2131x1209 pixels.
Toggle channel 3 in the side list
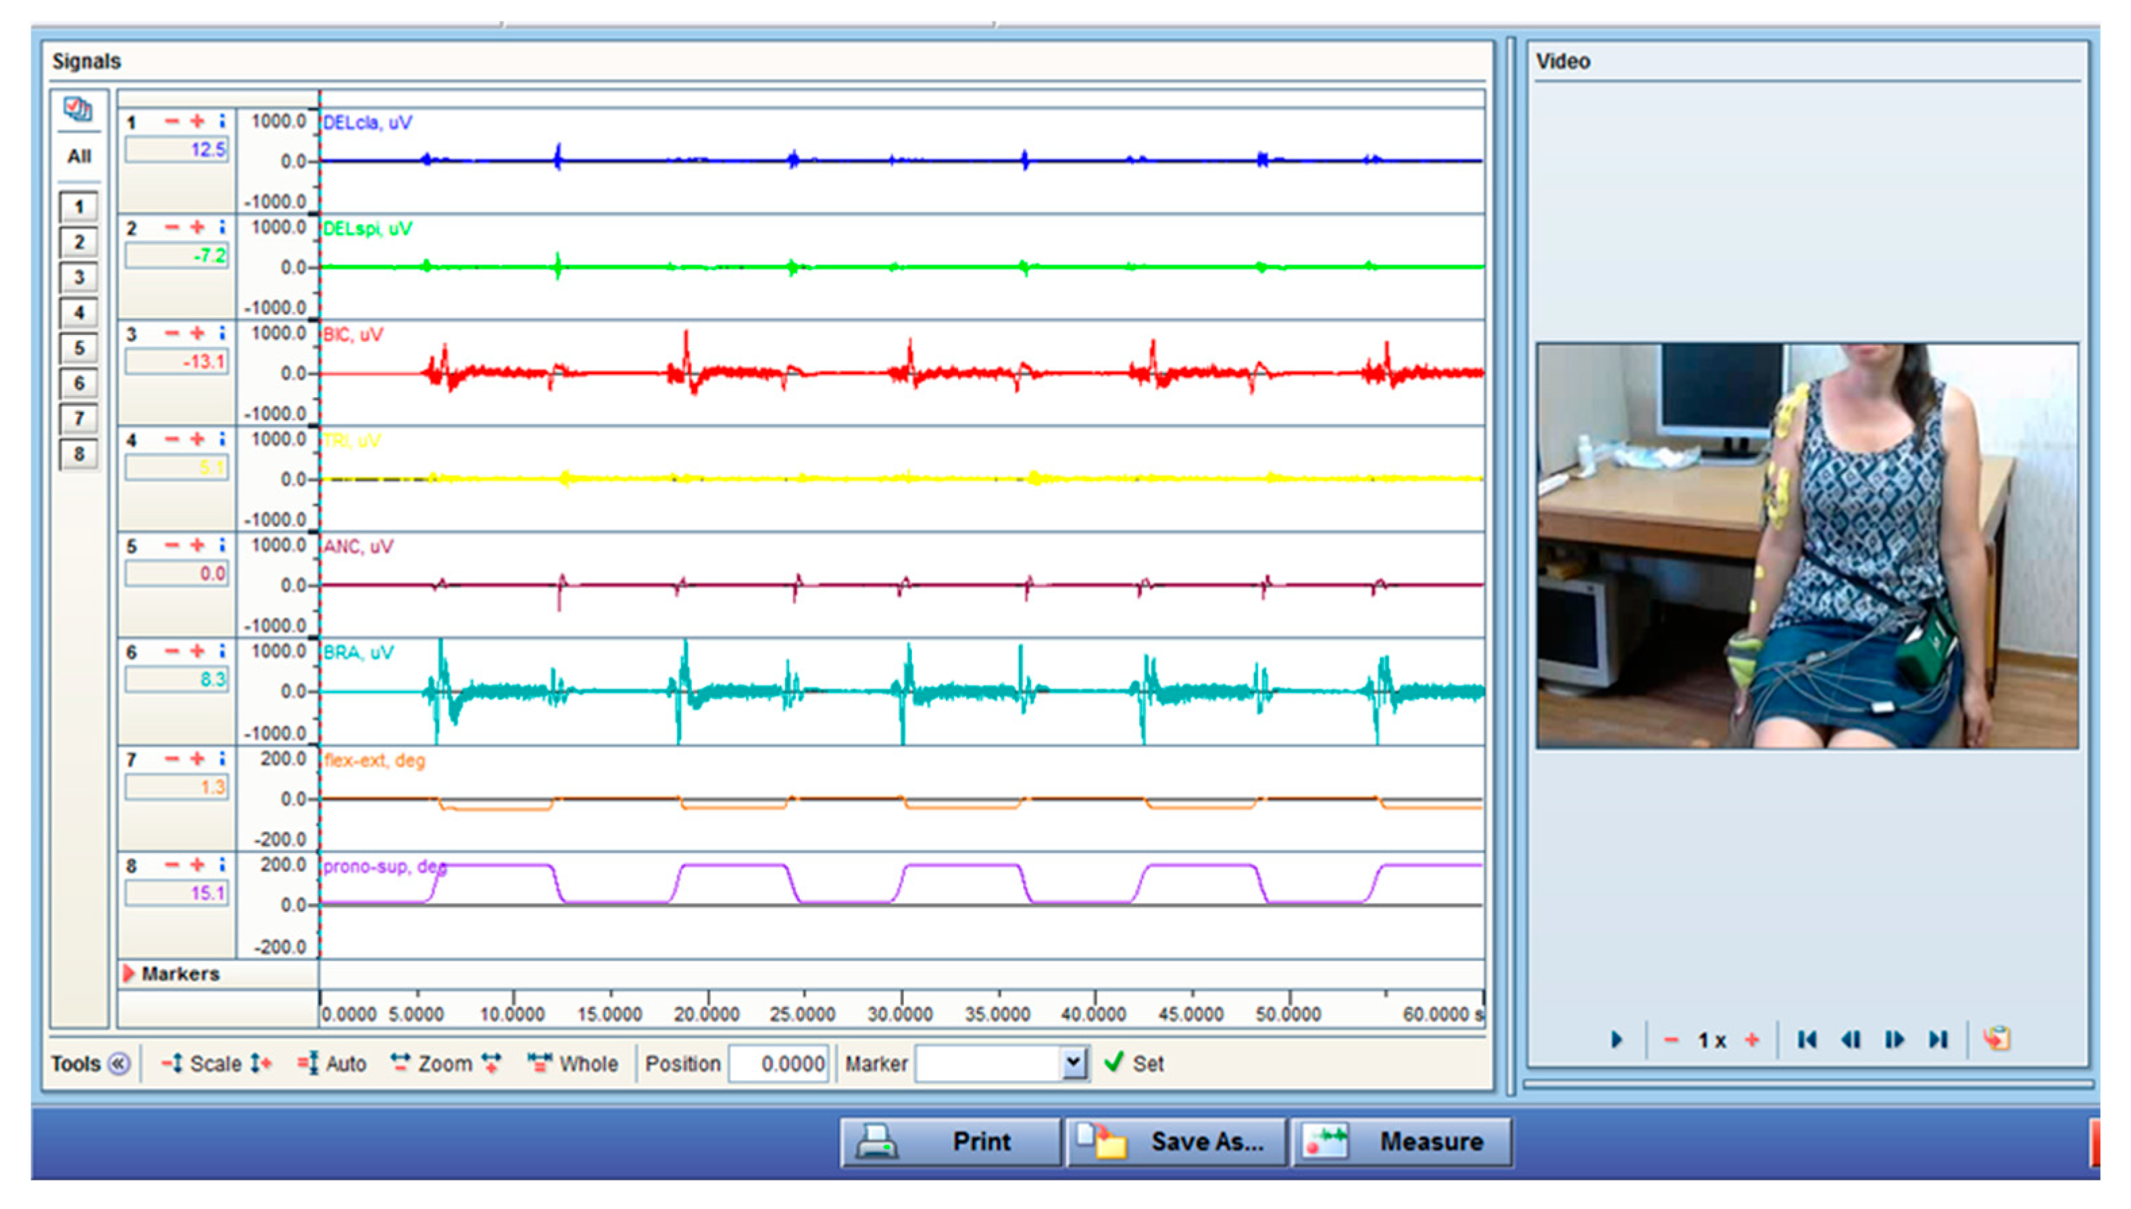[79, 276]
